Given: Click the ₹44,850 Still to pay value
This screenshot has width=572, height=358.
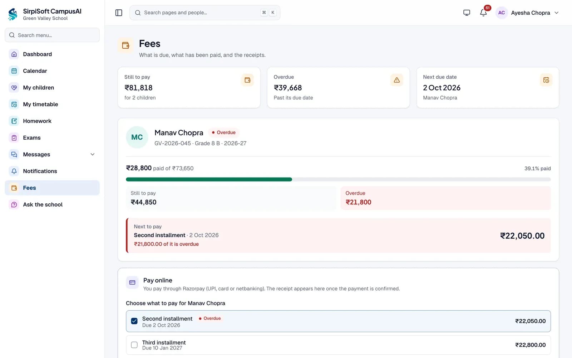Looking at the screenshot, I should (143, 202).
